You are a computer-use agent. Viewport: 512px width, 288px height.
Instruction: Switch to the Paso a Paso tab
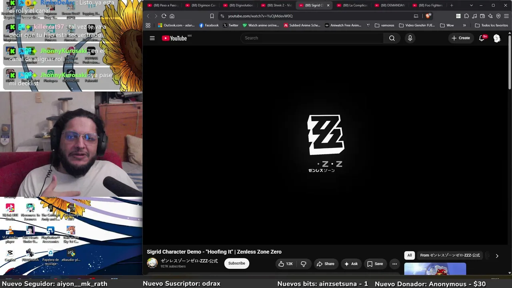point(162,5)
